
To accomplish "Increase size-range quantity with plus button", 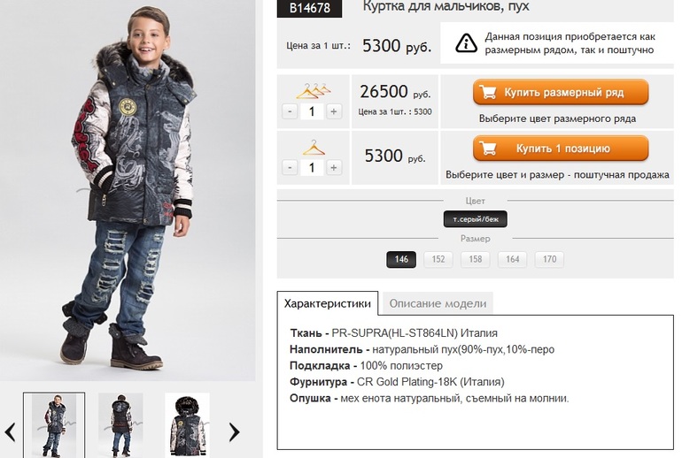I will point(334,111).
